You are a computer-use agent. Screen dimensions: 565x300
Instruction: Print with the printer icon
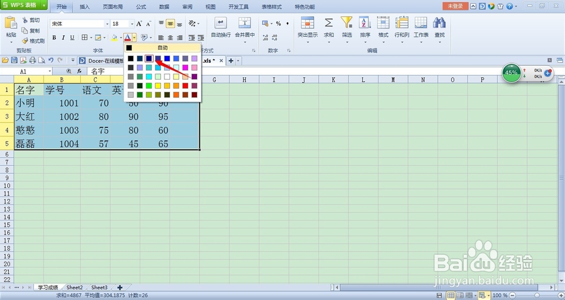32,60
